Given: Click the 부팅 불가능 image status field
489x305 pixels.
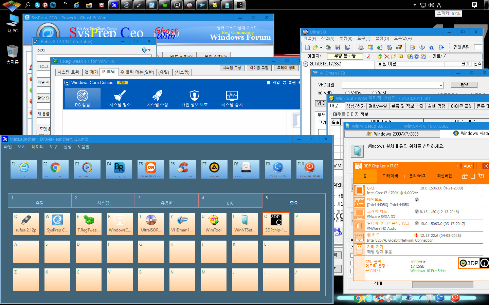Looking at the screenshot, I should tap(345, 56).
